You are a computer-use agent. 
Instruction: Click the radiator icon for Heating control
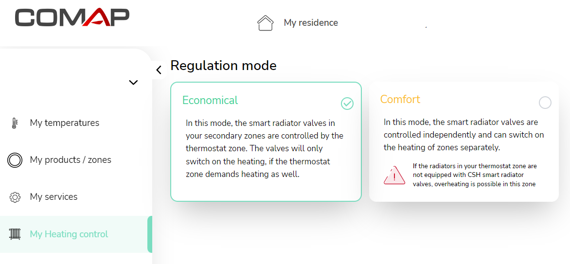click(x=15, y=234)
